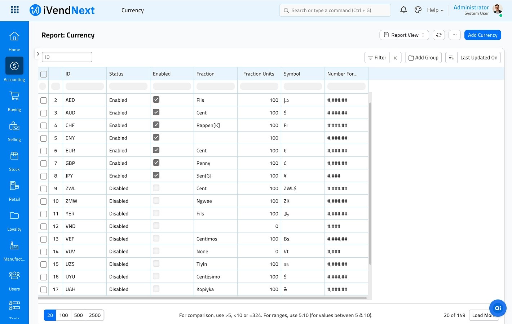Image resolution: width=512 pixels, height=324 pixels.
Task: Set page size to 20
Action: coord(50,315)
